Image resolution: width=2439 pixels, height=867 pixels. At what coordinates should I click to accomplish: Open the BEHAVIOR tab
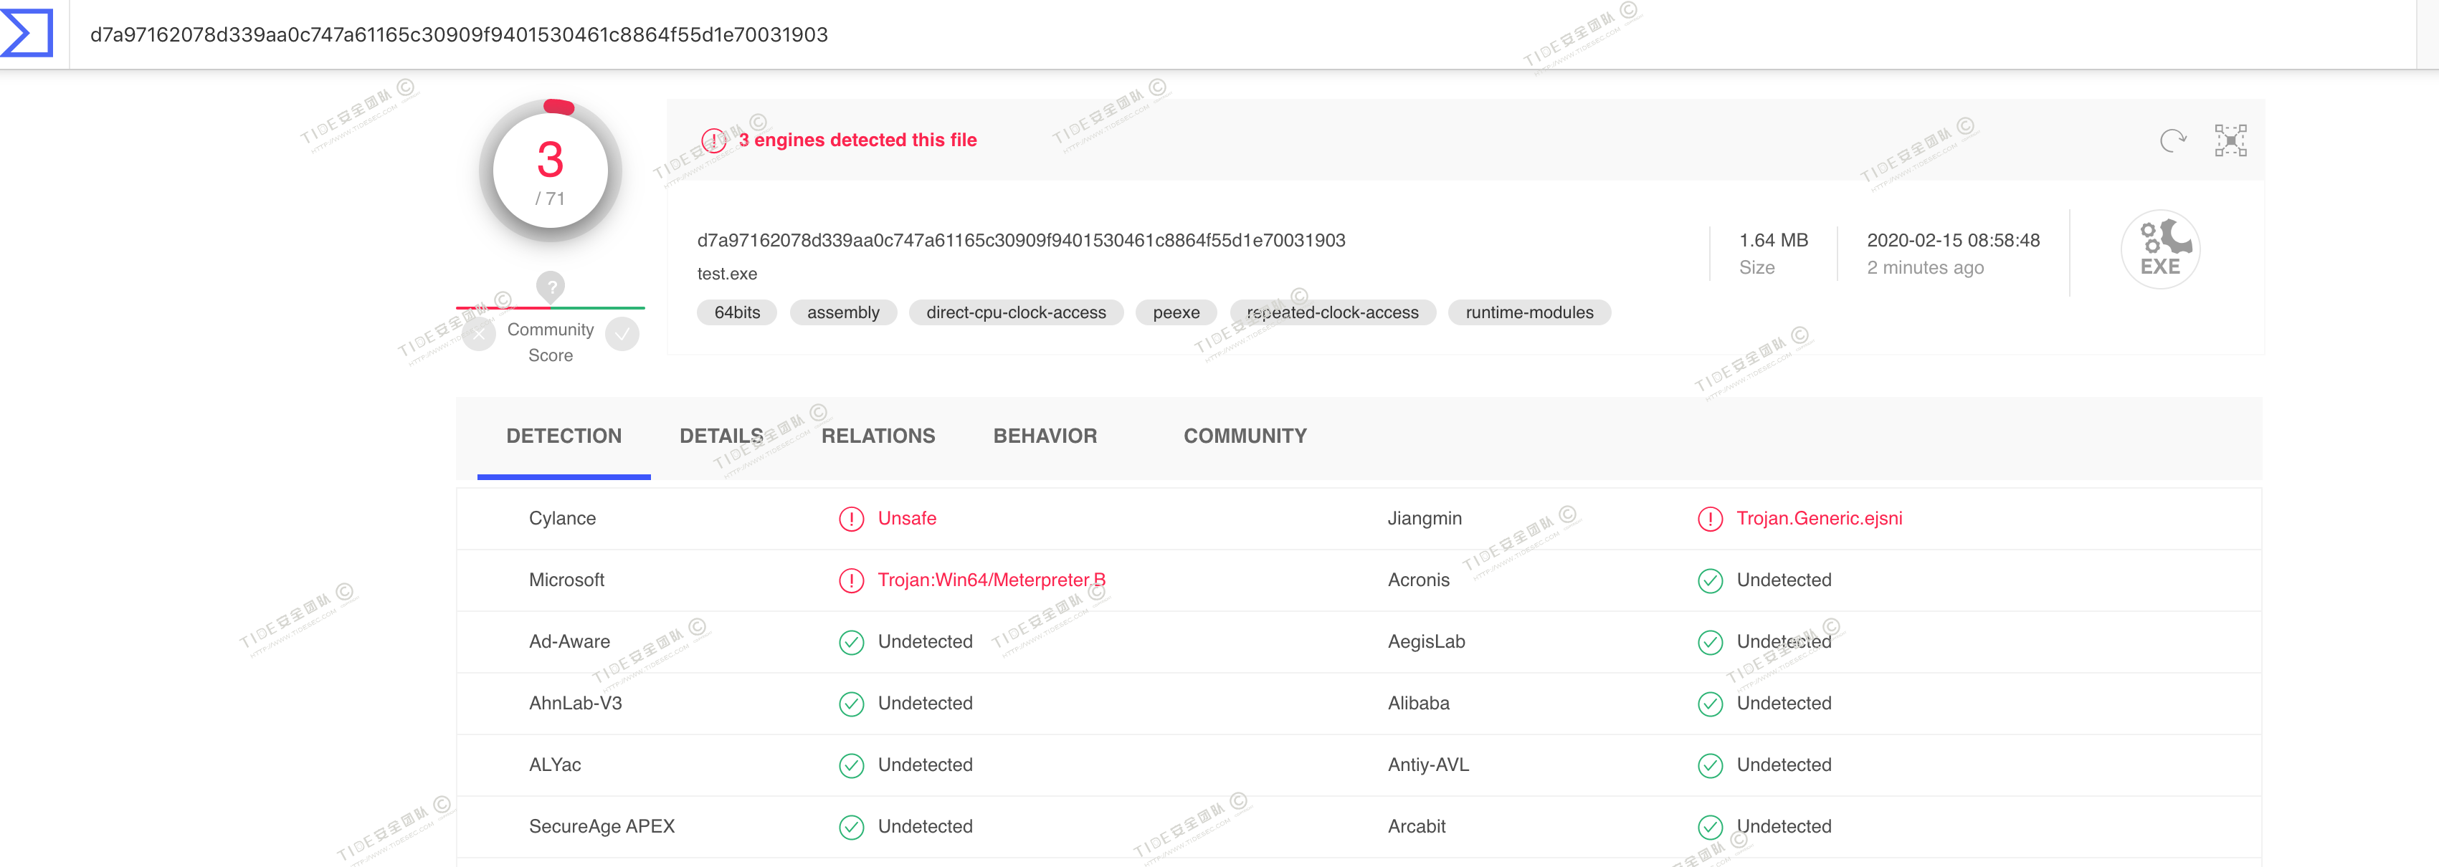[x=1045, y=436]
